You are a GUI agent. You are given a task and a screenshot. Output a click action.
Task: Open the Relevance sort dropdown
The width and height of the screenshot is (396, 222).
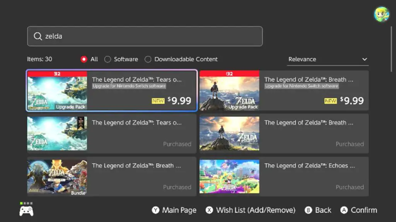tap(328, 59)
